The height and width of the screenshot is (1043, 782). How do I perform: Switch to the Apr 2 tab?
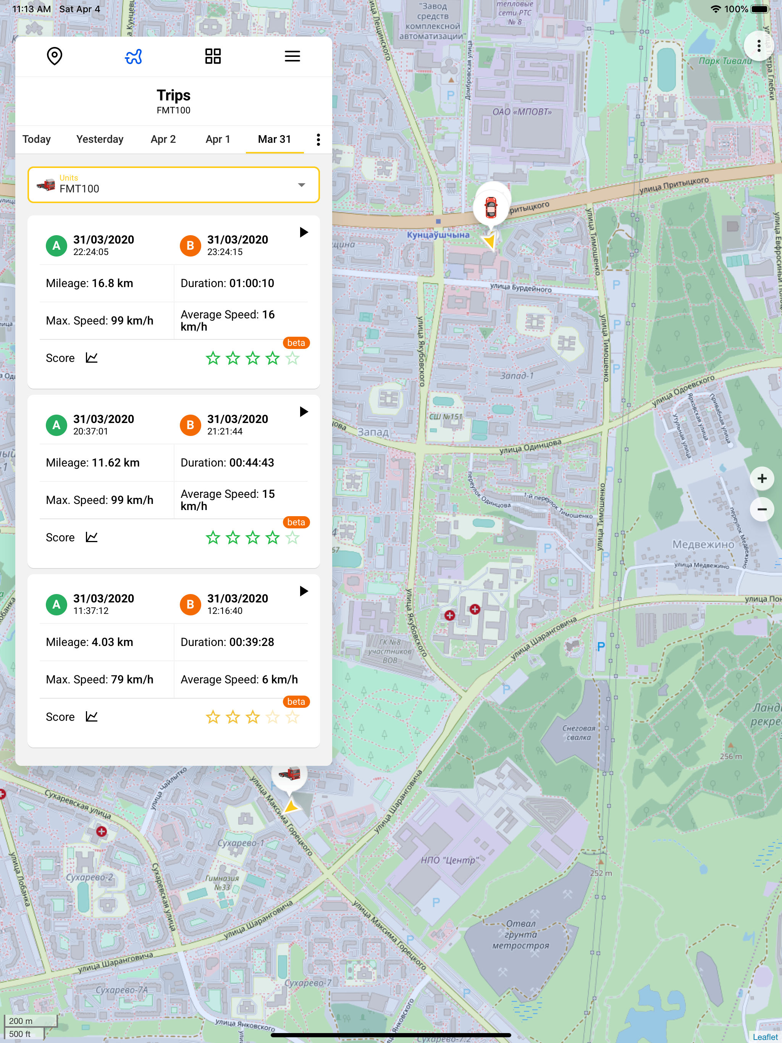pos(163,140)
